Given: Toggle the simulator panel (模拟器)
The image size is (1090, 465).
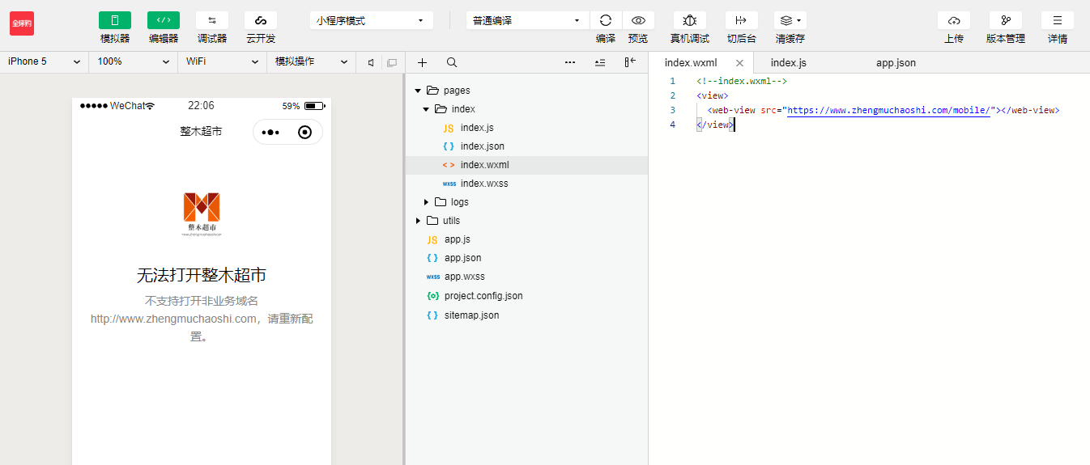Looking at the screenshot, I should pyautogui.click(x=115, y=20).
